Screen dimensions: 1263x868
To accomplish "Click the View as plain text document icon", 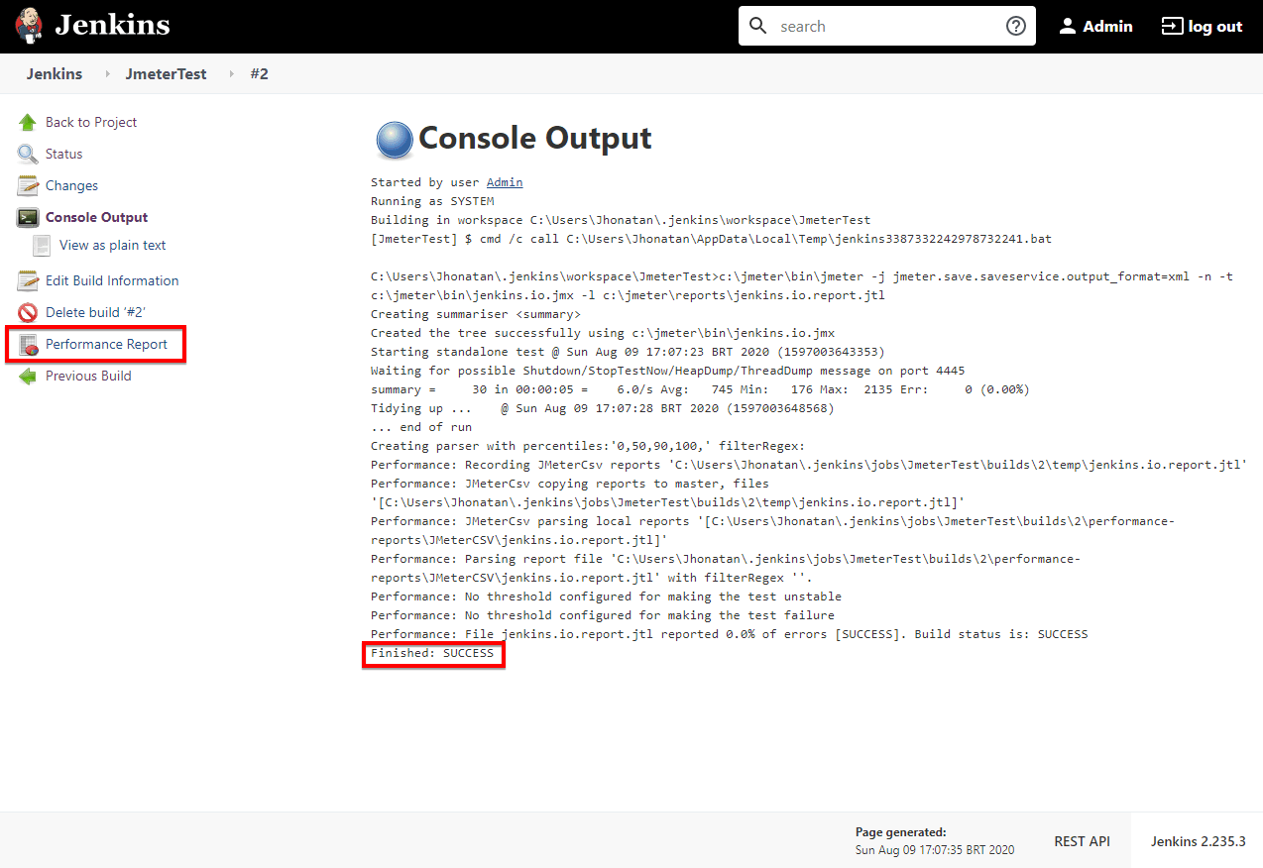I will click(42, 245).
